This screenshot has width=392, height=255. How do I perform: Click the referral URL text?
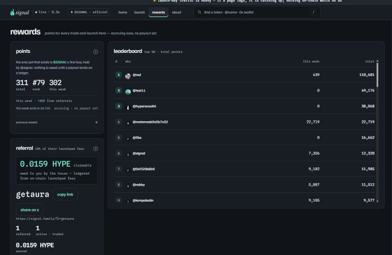click(45, 219)
